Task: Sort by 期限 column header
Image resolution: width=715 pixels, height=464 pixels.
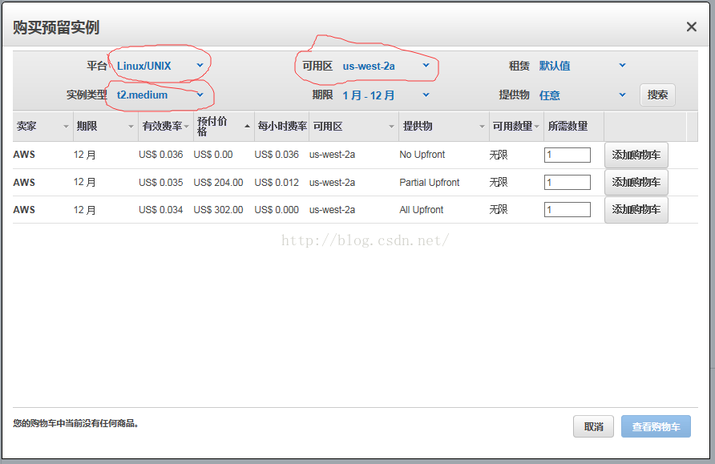Action: click(x=105, y=127)
